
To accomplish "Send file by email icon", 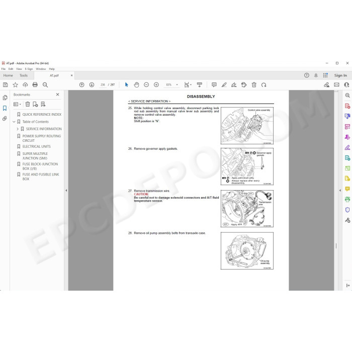I will 336,84.
